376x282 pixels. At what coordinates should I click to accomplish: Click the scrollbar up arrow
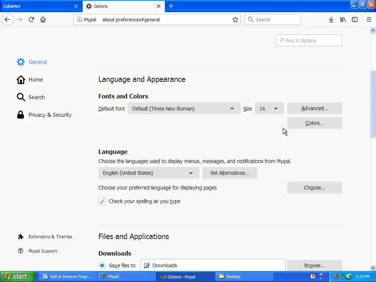pos(373,30)
